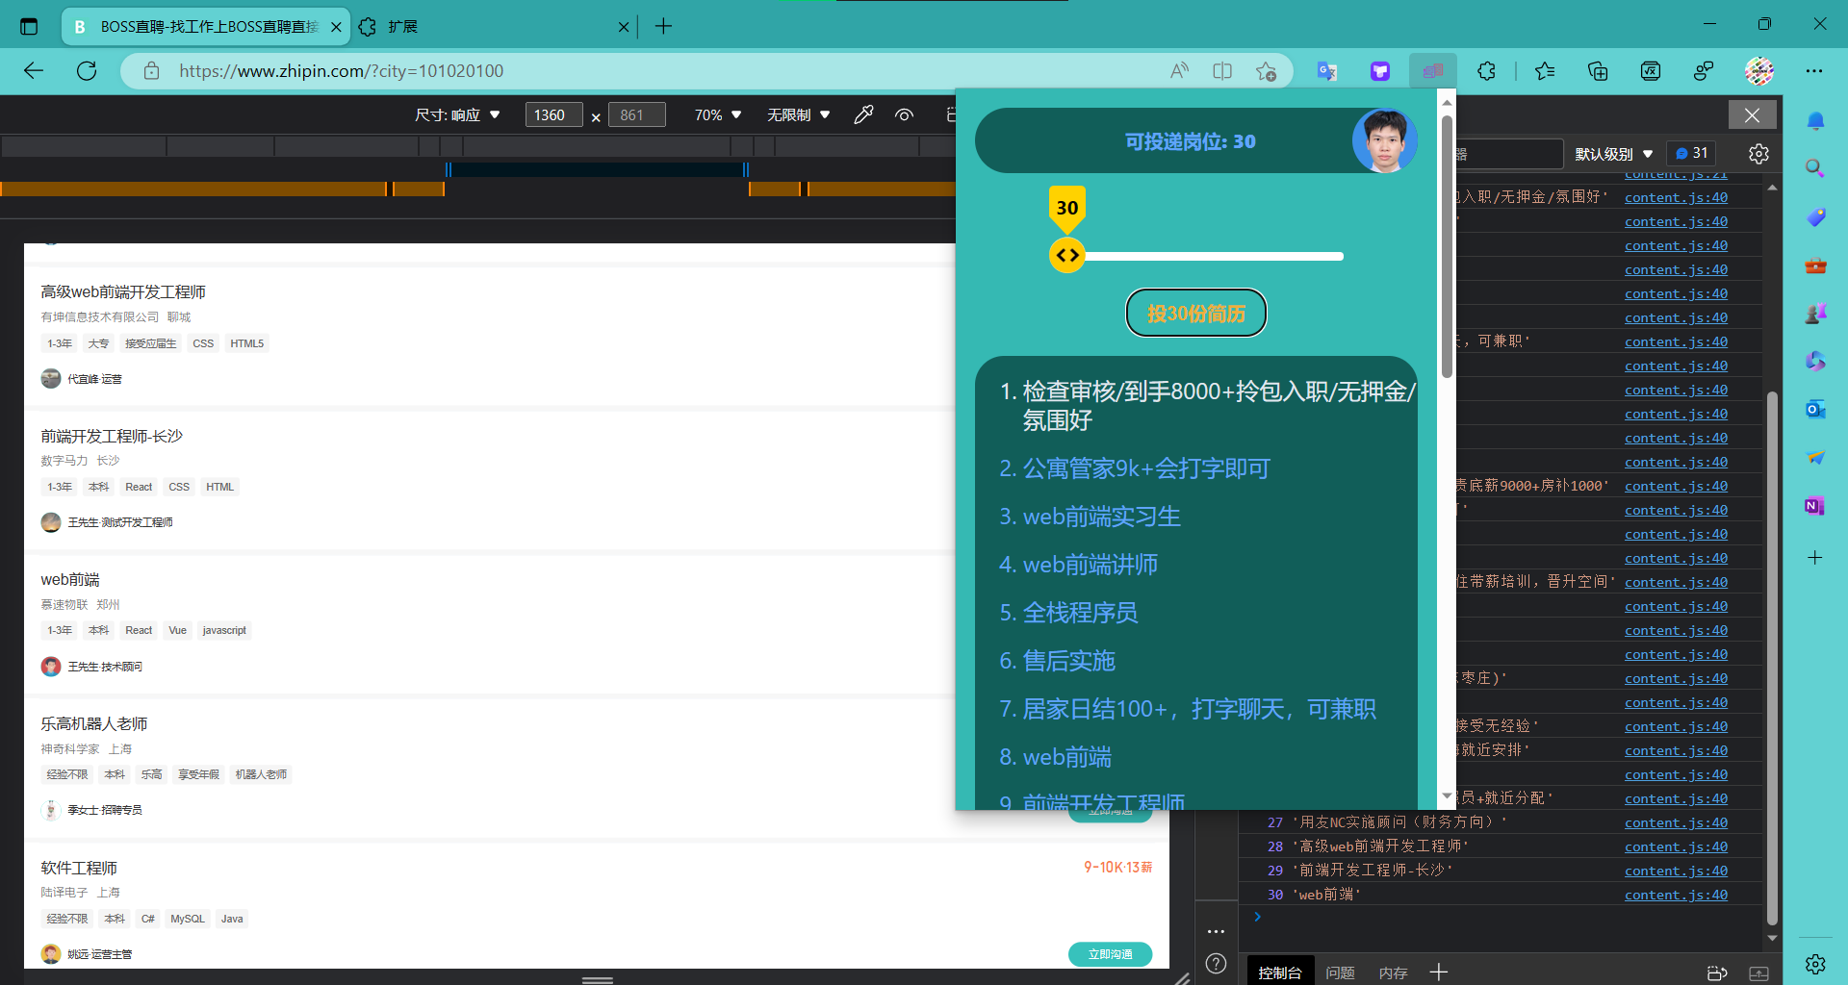Click the site info lock icon
Image resolution: width=1848 pixels, height=985 pixels.
click(151, 70)
